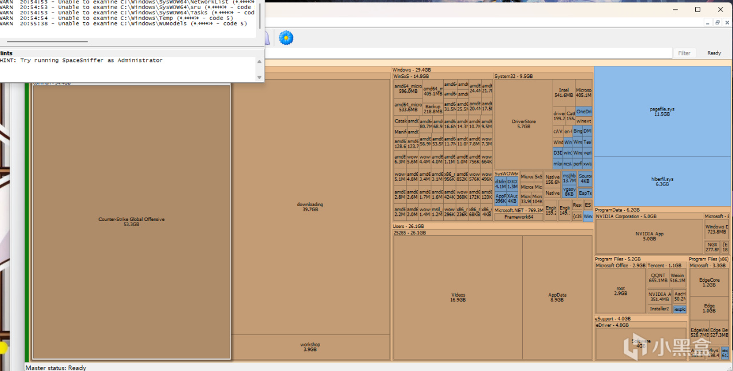733x371 pixels.
Task: Select the blue iexplc file block under Tencent
Action: tap(680, 309)
